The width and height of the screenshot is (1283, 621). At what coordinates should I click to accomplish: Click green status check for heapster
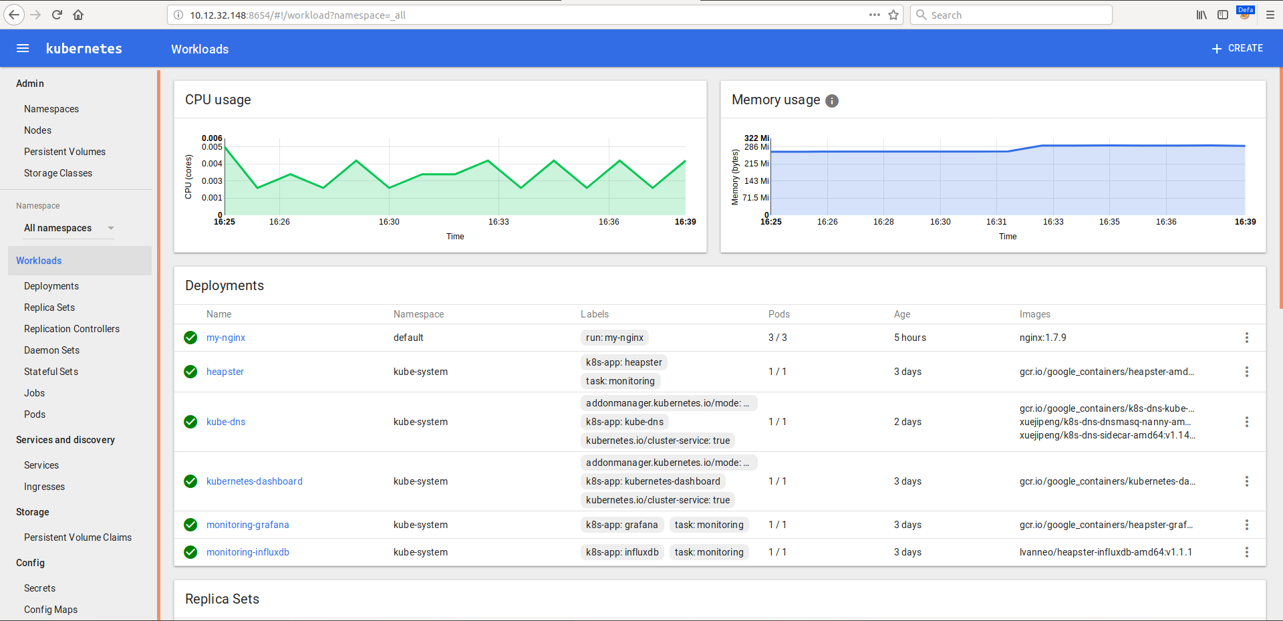(190, 372)
